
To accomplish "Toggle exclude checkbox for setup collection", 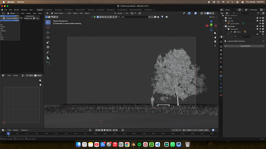I will point(258,18).
